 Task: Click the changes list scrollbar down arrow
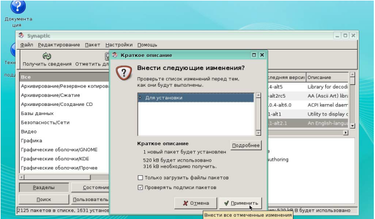[x=258, y=133]
